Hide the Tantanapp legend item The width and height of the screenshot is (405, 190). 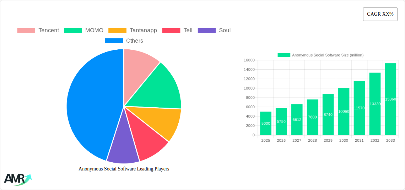click(133, 31)
